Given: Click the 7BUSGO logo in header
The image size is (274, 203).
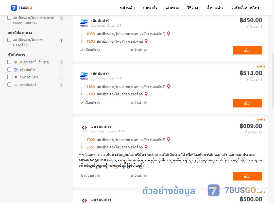Looking at the screenshot, I should 22,8.
